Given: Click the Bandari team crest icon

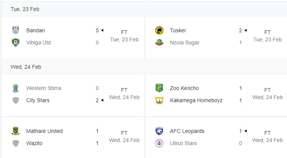Looking at the screenshot, I should tap(16, 30).
